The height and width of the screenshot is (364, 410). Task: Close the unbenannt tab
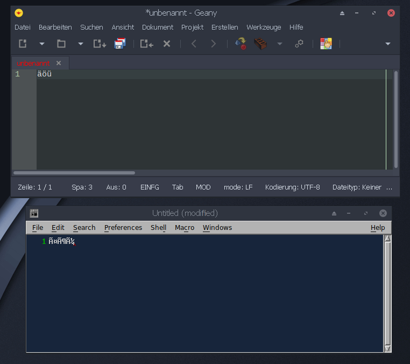tap(59, 63)
